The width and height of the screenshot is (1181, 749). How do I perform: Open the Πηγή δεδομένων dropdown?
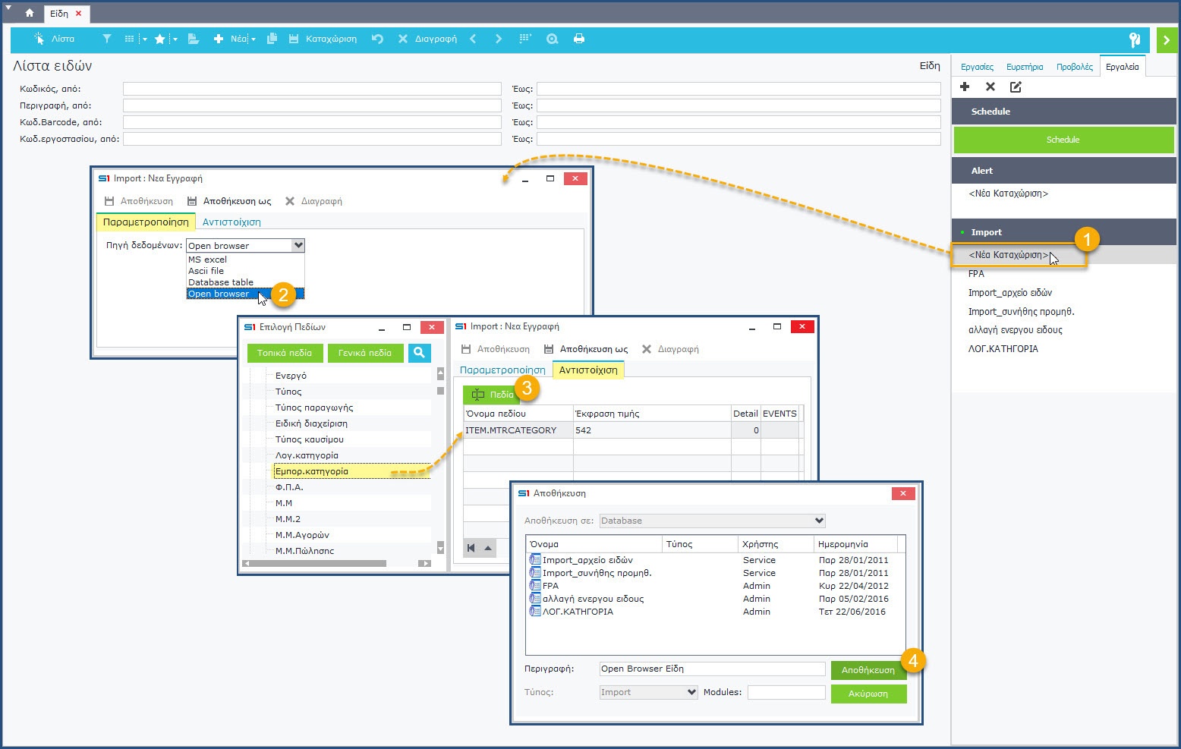click(298, 245)
